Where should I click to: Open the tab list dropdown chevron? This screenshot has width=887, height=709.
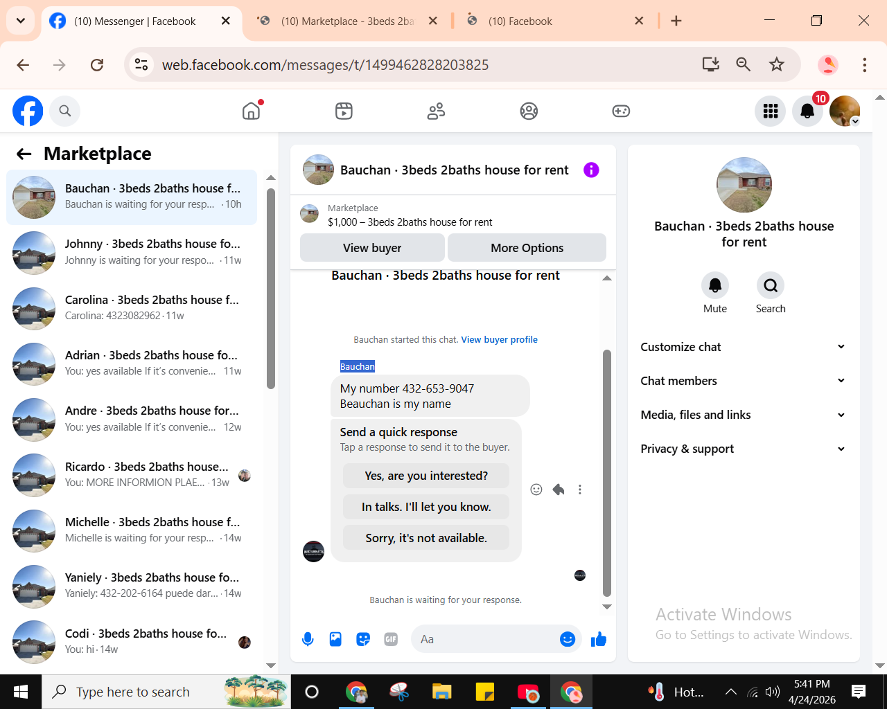click(21, 21)
